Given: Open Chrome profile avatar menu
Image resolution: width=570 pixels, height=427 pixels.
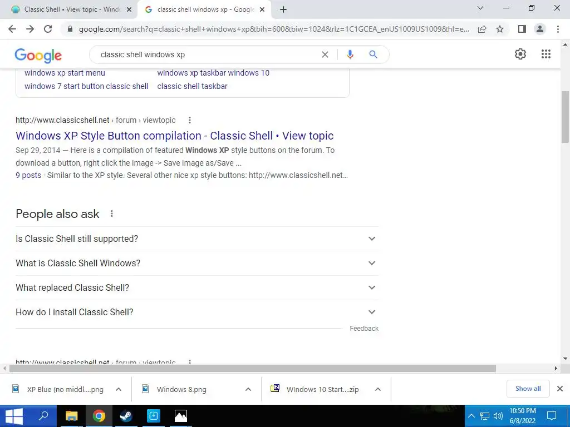Looking at the screenshot, I should [540, 29].
